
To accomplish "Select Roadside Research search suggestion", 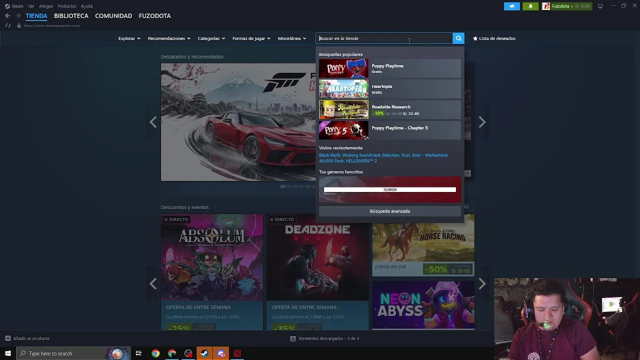I will click(389, 109).
